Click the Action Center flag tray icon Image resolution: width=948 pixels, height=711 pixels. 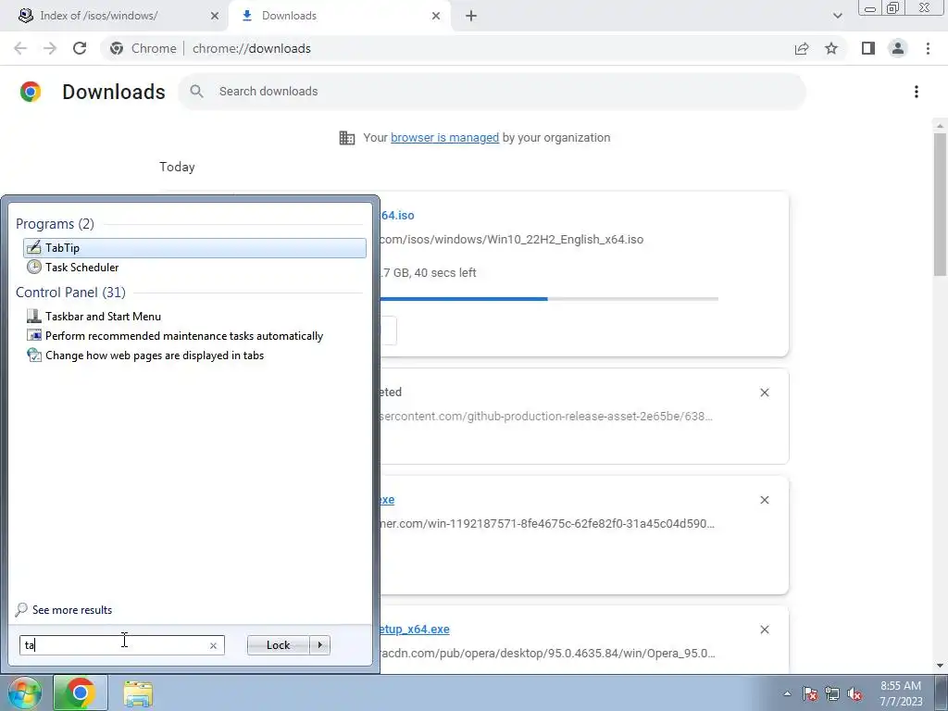810,694
